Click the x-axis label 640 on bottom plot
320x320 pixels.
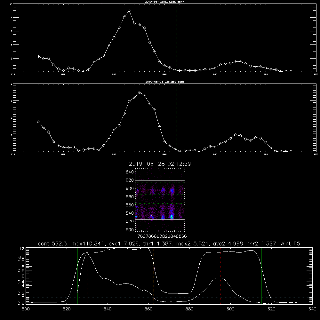(x=312, y=309)
